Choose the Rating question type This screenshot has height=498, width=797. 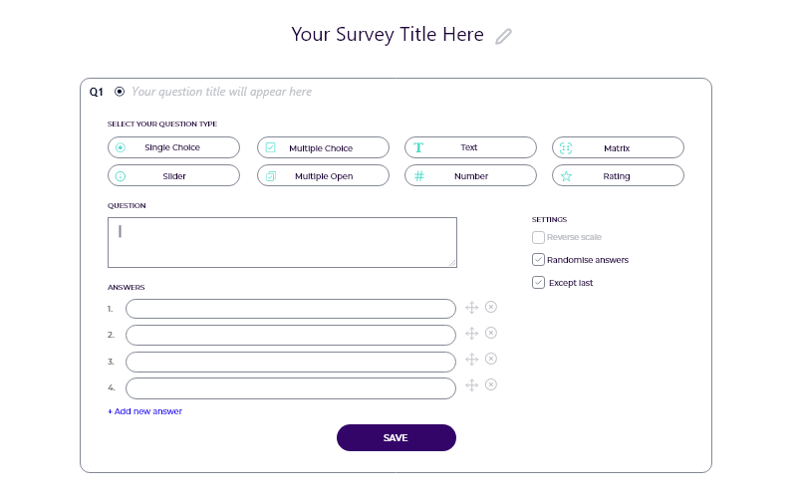(618, 176)
